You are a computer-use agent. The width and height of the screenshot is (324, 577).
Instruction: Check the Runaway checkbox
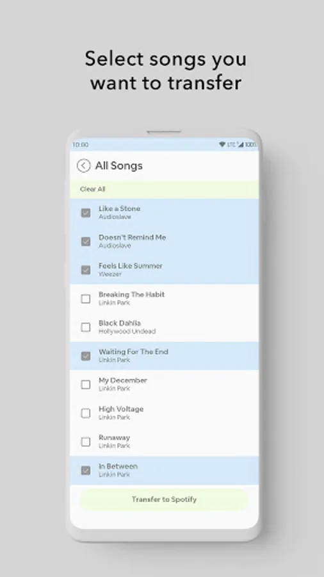coord(86,442)
